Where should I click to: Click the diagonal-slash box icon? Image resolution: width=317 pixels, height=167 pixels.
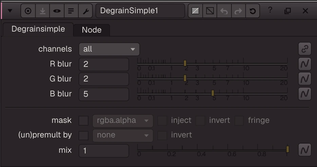coord(210,11)
